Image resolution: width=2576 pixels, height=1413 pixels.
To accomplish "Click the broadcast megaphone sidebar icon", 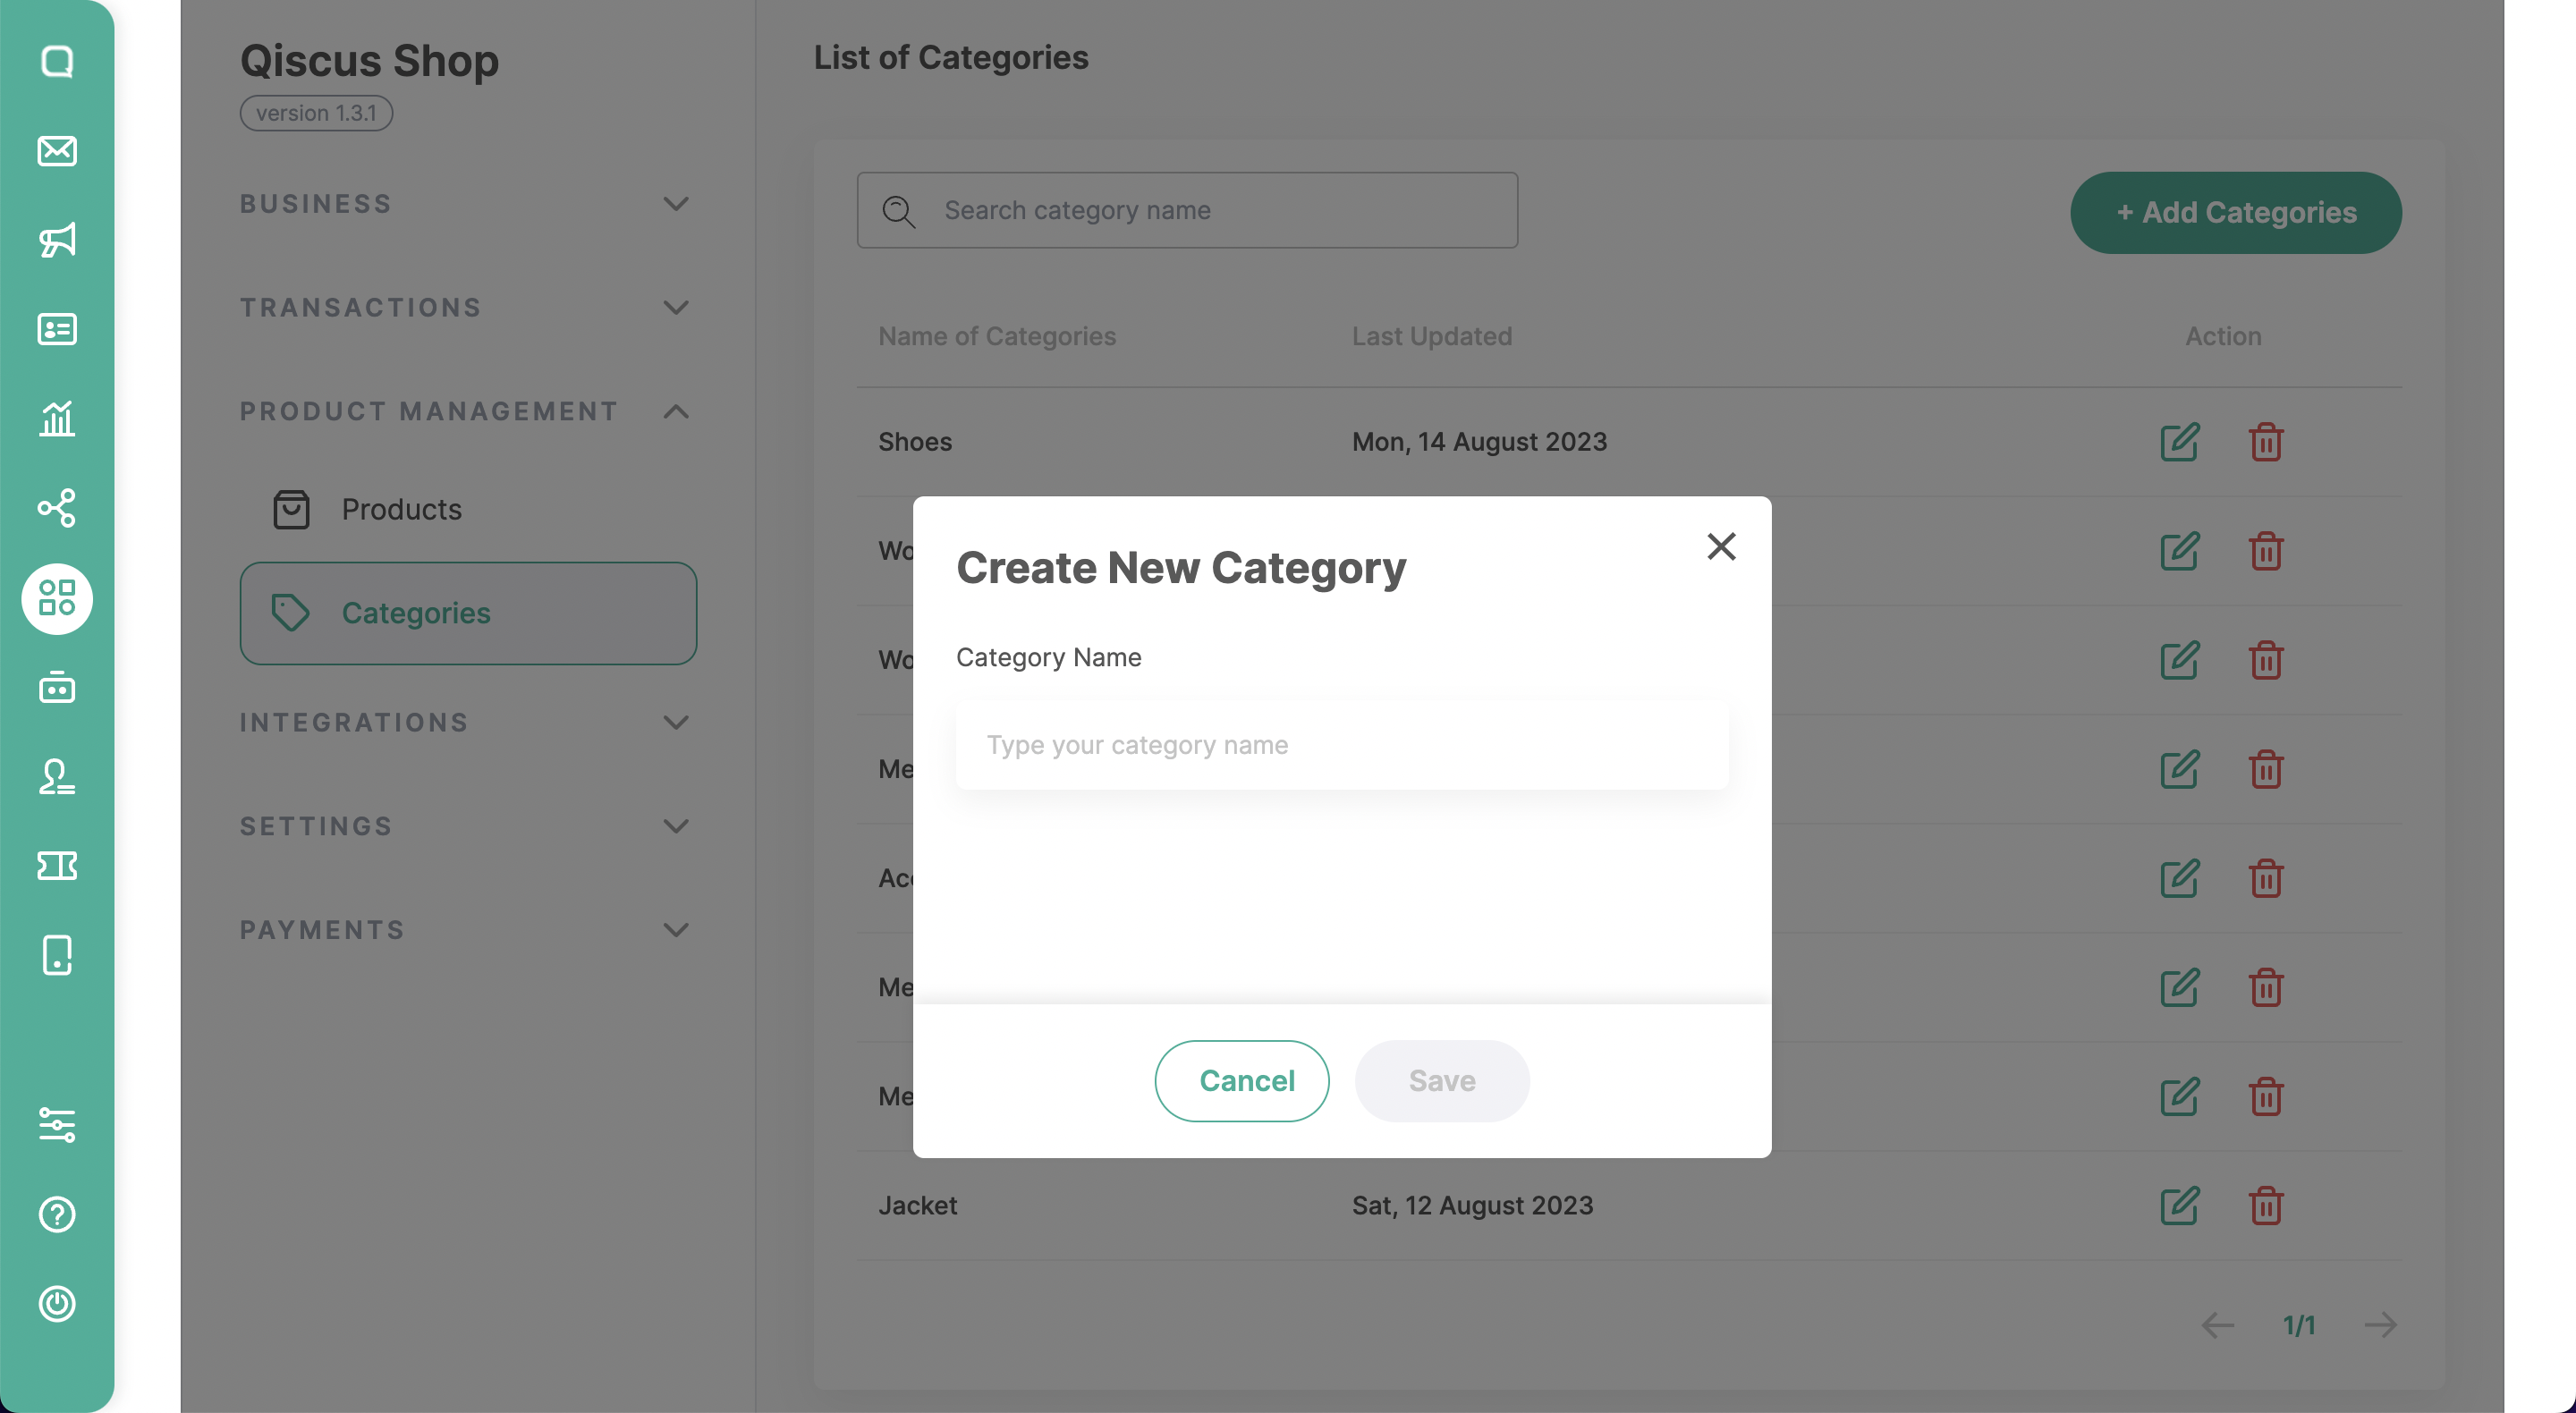I will pyautogui.click(x=57, y=240).
